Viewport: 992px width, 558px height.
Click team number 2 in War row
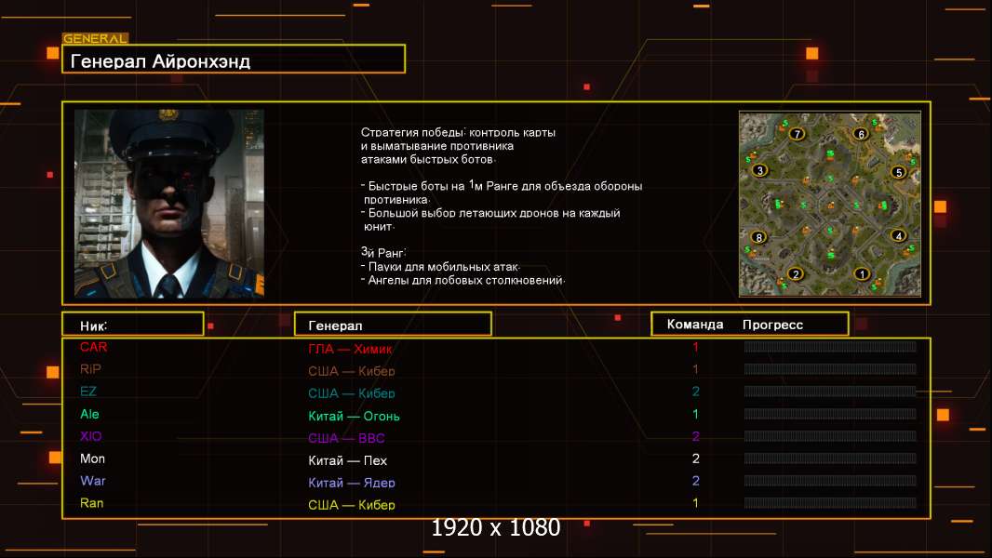tap(695, 481)
